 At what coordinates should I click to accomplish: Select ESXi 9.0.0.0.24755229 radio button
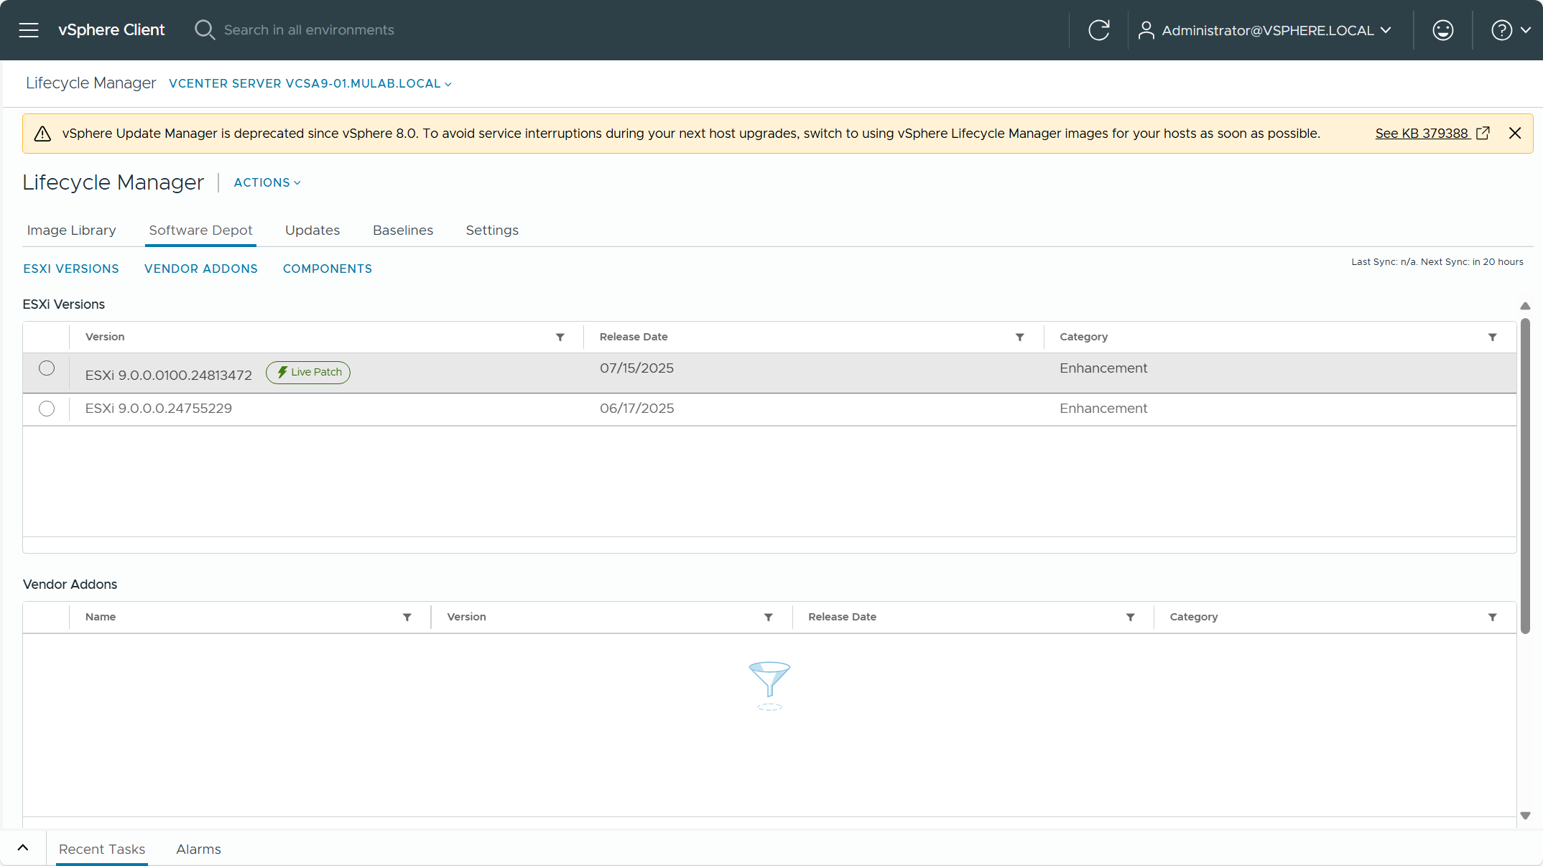click(x=47, y=409)
